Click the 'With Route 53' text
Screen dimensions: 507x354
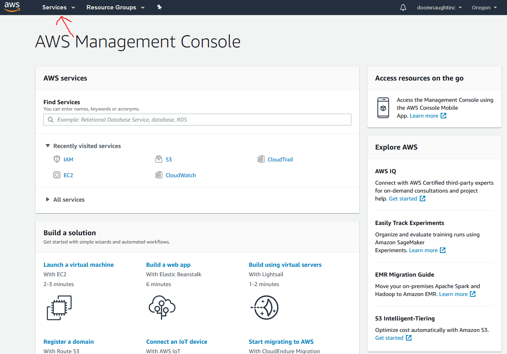pos(61,351)
